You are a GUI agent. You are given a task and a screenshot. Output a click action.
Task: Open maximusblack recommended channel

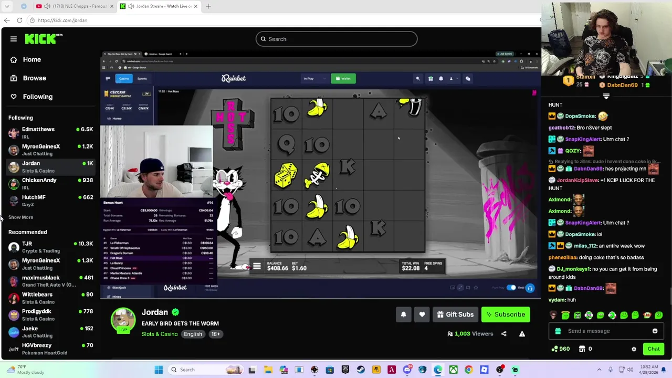point(51,281)
